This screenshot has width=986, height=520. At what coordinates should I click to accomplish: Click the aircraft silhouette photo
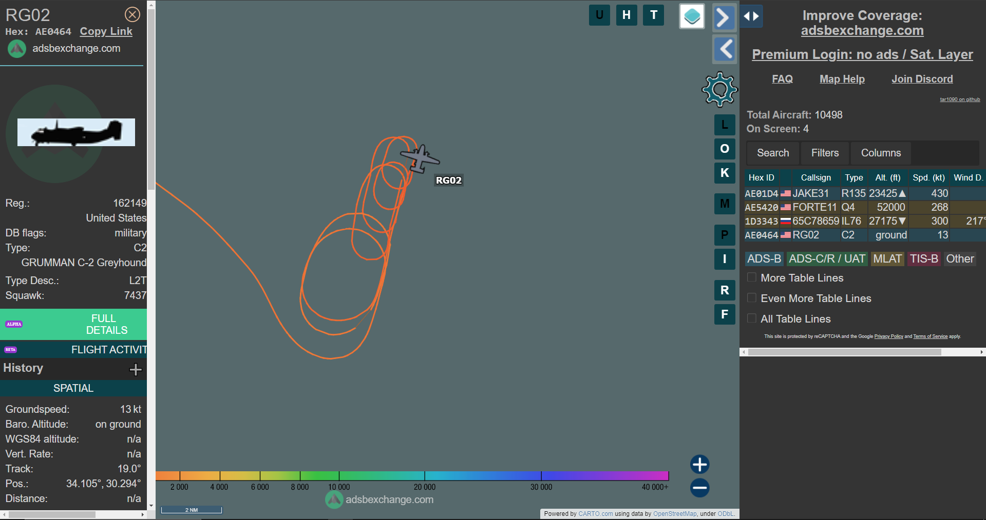(x=76, y=132)
